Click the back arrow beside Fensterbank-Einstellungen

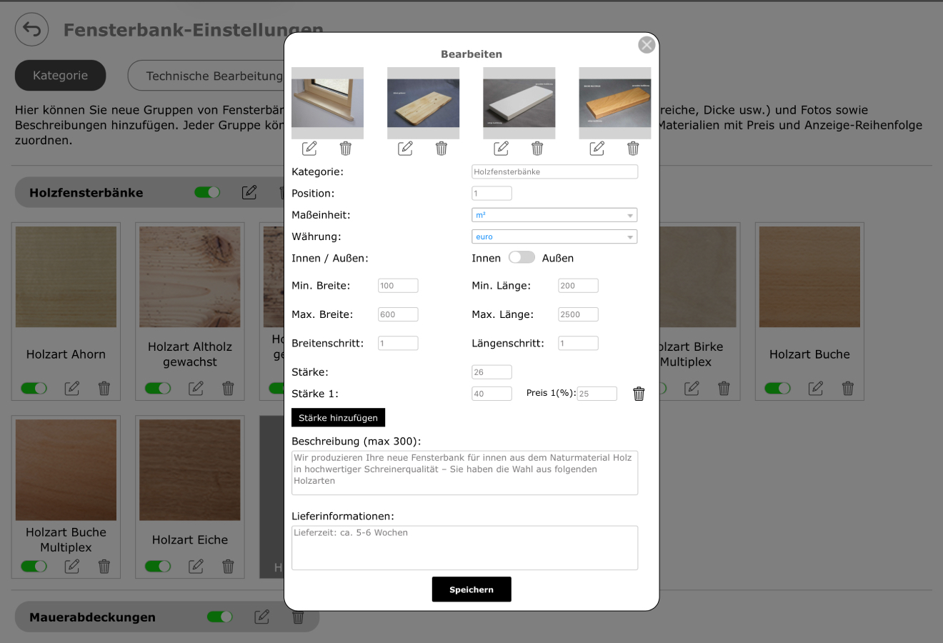[x=32, y=30]
